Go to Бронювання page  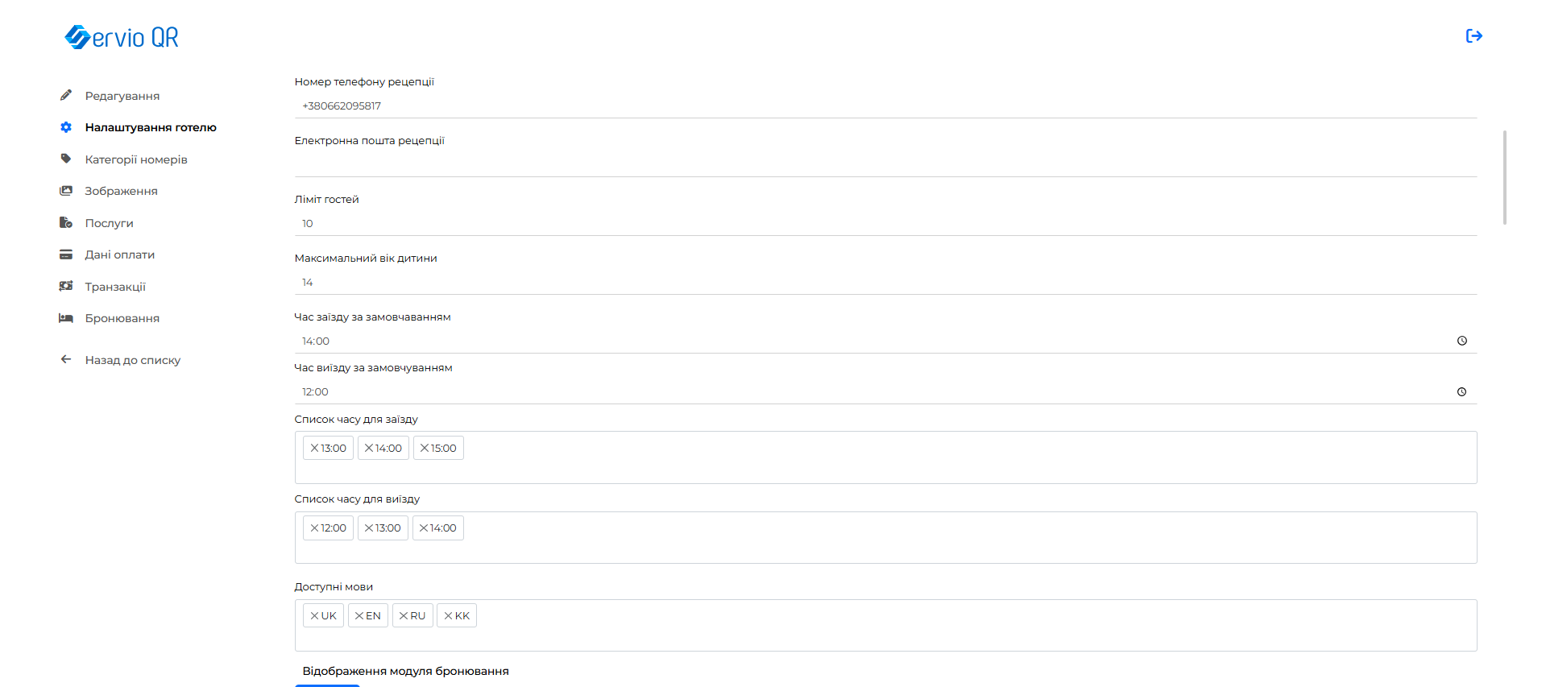122,318
